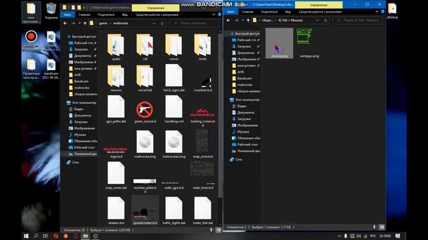The image size is (428, 240).
Task: Open the Bandicam folder in malinovka sidebar
Action: click(x=81, y=81)
